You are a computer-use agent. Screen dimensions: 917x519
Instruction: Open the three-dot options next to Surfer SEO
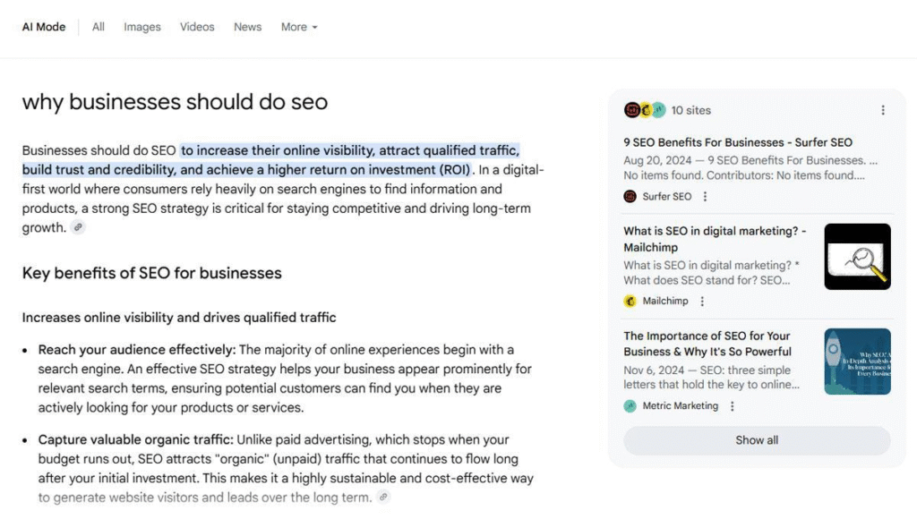coord(705,197)
